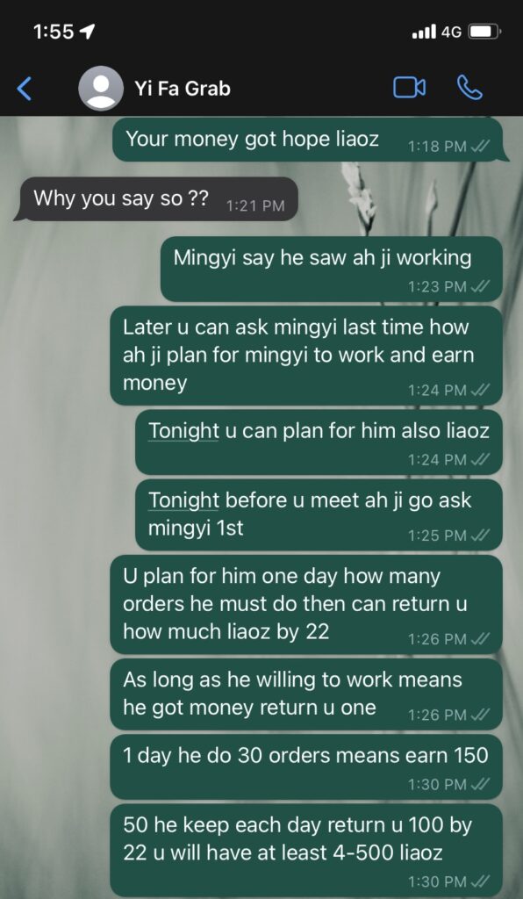Viewport: 523px width, 899px height.
Task: Tap the 1:55 clock in status bar
Action: pyautogui.click(x=54, y=32)
